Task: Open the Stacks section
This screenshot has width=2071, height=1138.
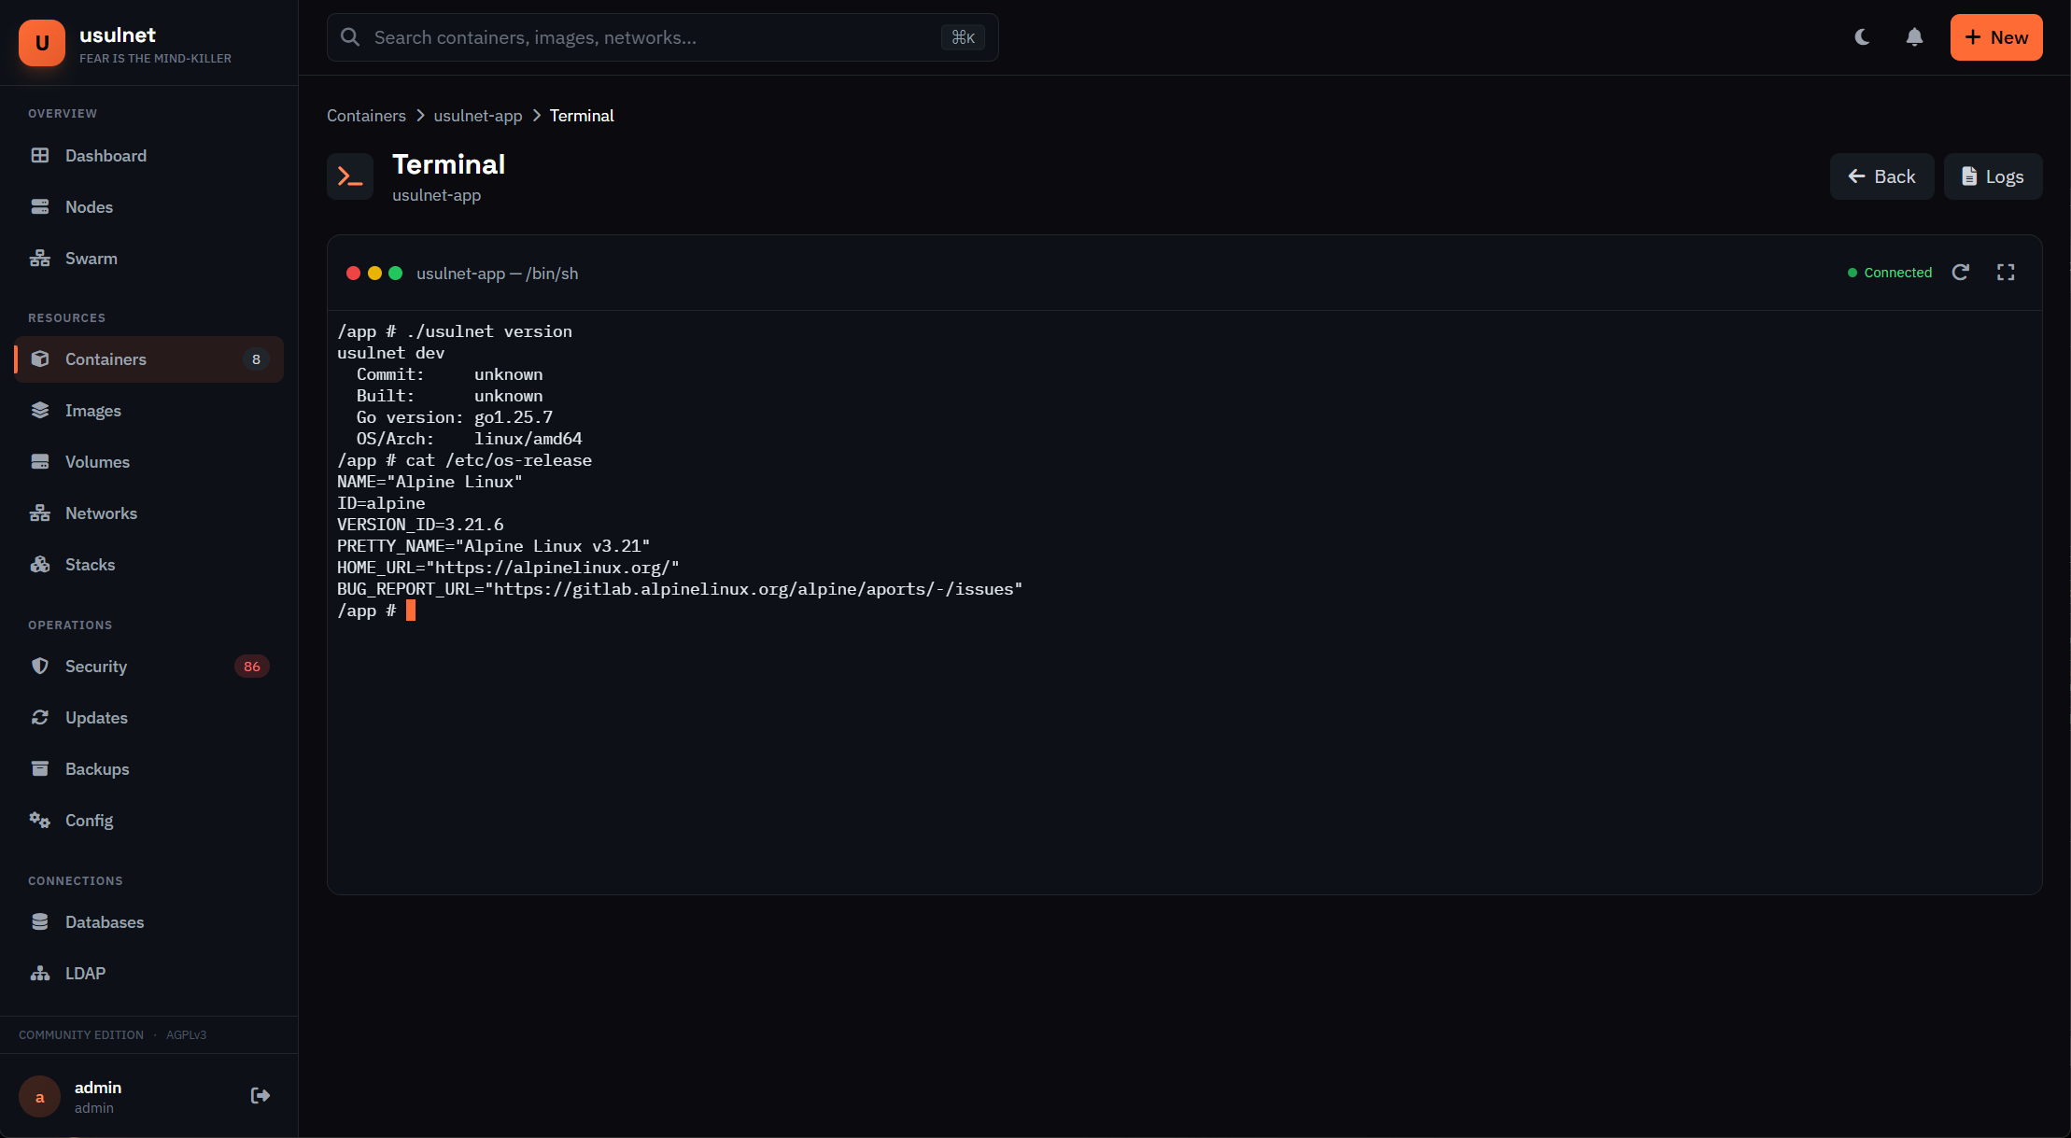Action: 90,564
